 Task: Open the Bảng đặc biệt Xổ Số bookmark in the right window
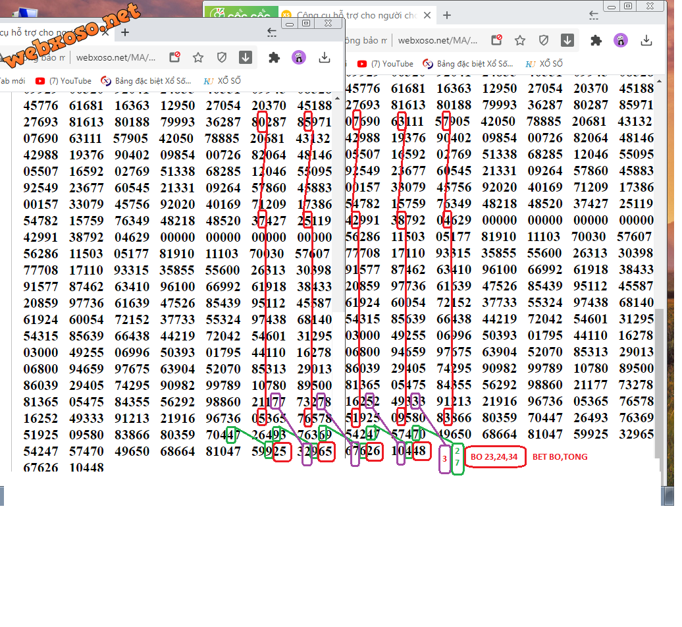coord(468,64)
